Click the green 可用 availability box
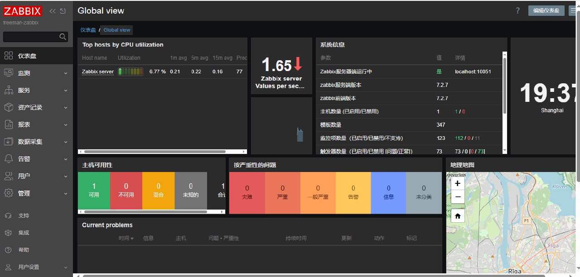 pyautogui.click(x=94, y=191)
